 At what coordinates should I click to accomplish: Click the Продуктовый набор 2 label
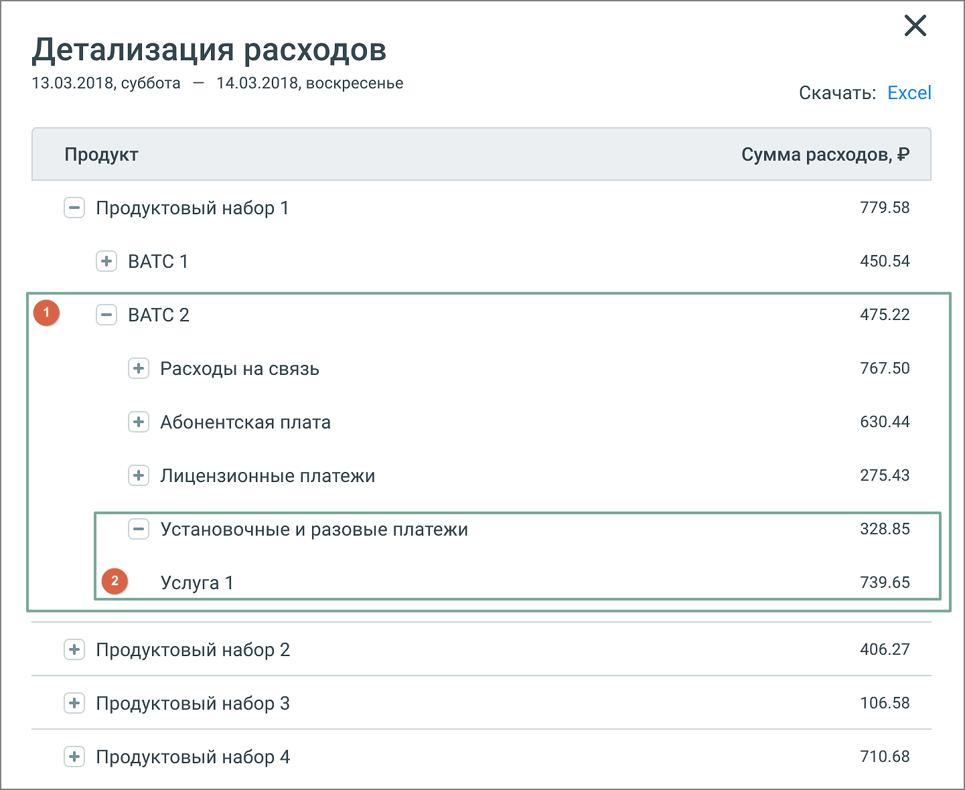pyautogui.click(x=193, y=650)
